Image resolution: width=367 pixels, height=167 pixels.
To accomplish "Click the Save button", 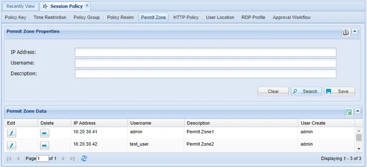I will 339,92.
